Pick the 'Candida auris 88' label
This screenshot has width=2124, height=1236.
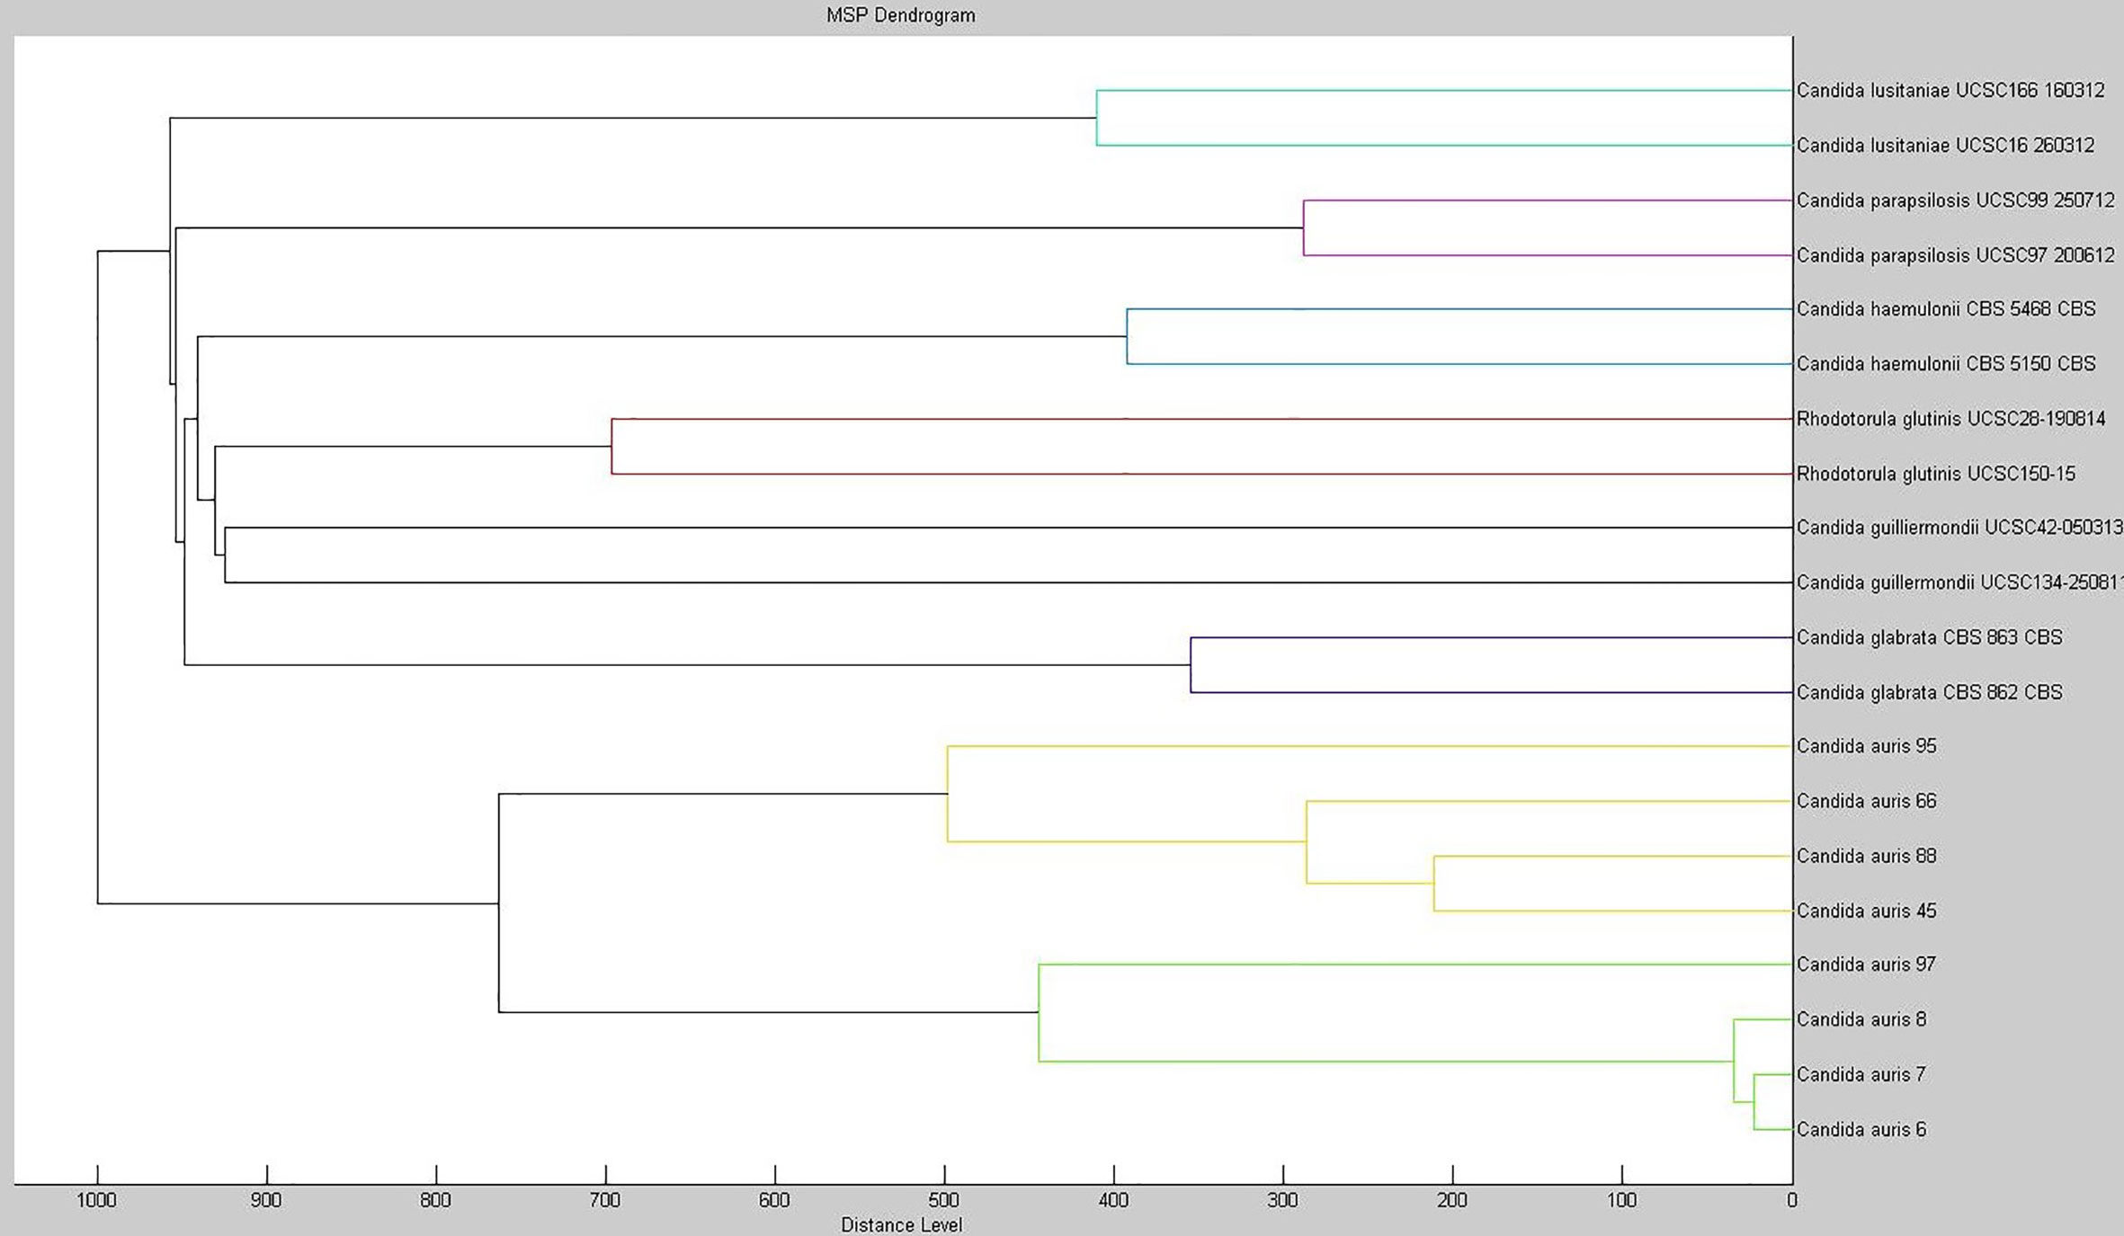[1866, 856]
